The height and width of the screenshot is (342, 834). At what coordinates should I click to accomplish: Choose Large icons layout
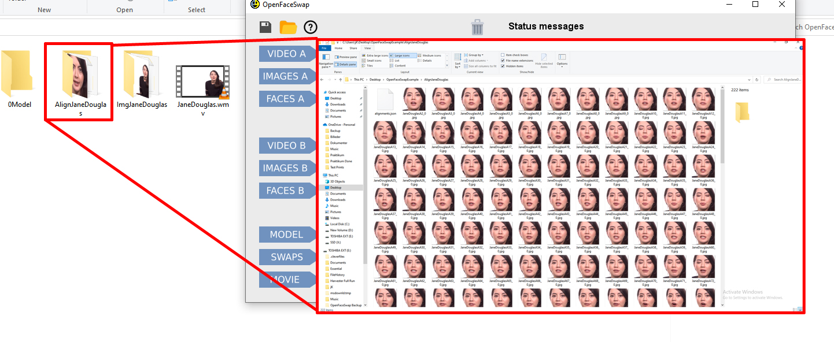[x=403, y=55]
